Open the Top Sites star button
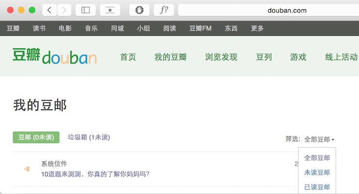The image size is (359, 194). (x=110, y=10)
